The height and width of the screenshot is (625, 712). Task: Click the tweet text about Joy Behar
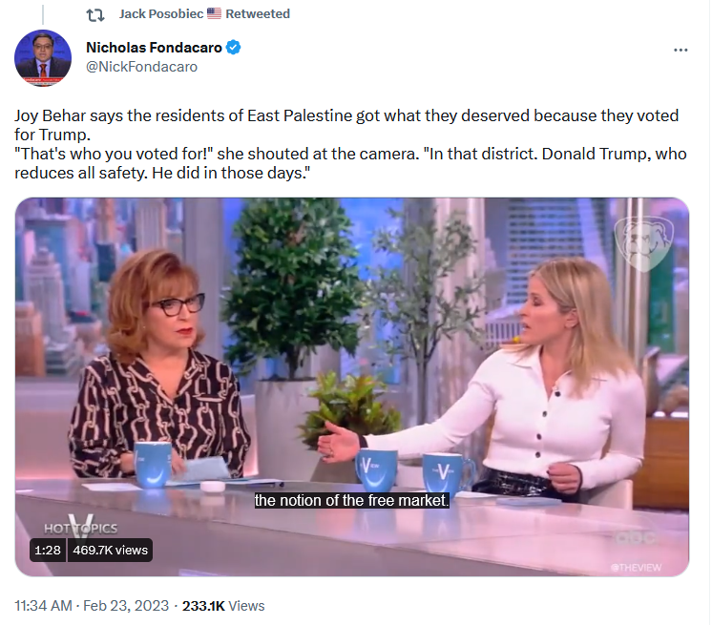[x=350, y=144]
